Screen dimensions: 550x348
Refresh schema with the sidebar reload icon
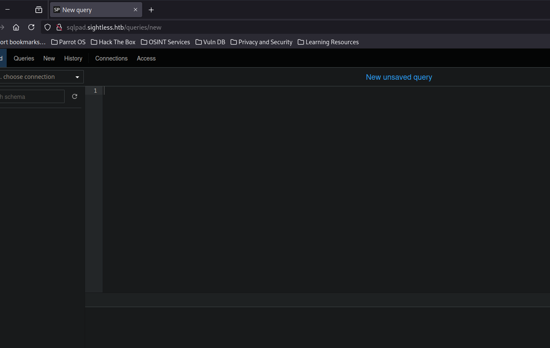coord(75,96)
